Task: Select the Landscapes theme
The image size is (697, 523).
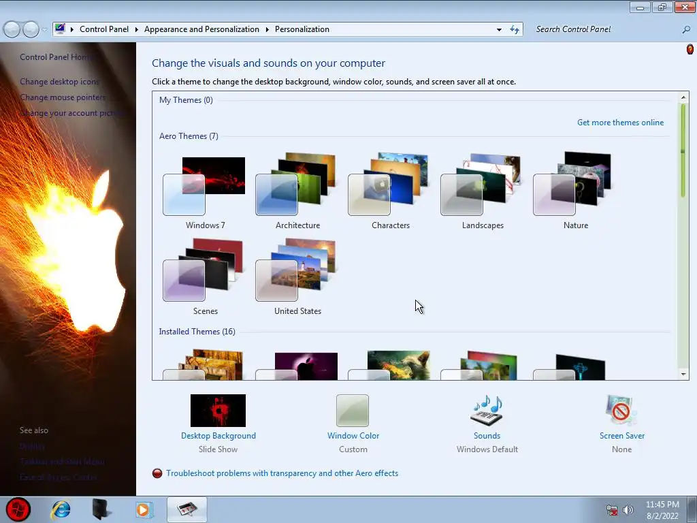Action: (483, 193)
